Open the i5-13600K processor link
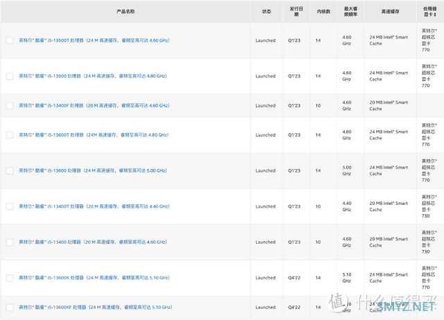Image resolution: width=444 pixels, height=320 pixels. point(94,278)
